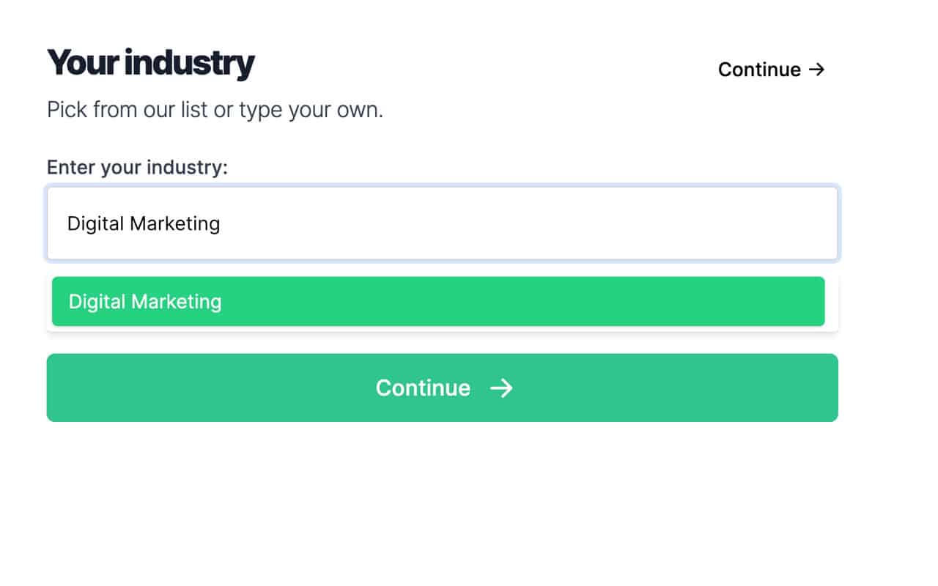This screenshot has width=938, height=586.
Task: Click the white arrow icon on green button
Action: (x=501, y=387)
